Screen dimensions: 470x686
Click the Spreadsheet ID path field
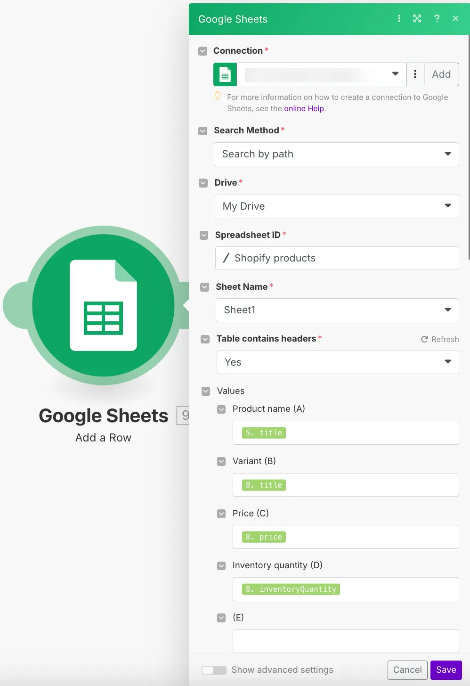pyautogui.click(x=337, y=258)
